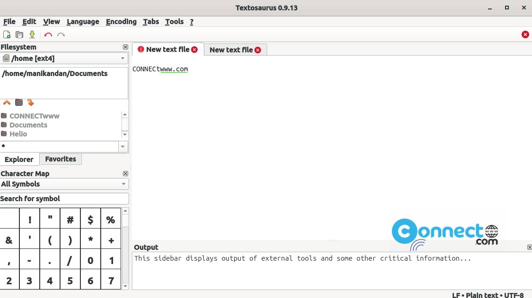Insert the digit 4 symbol
This screenshot has width=532, height=298.
tap(50, 280)
